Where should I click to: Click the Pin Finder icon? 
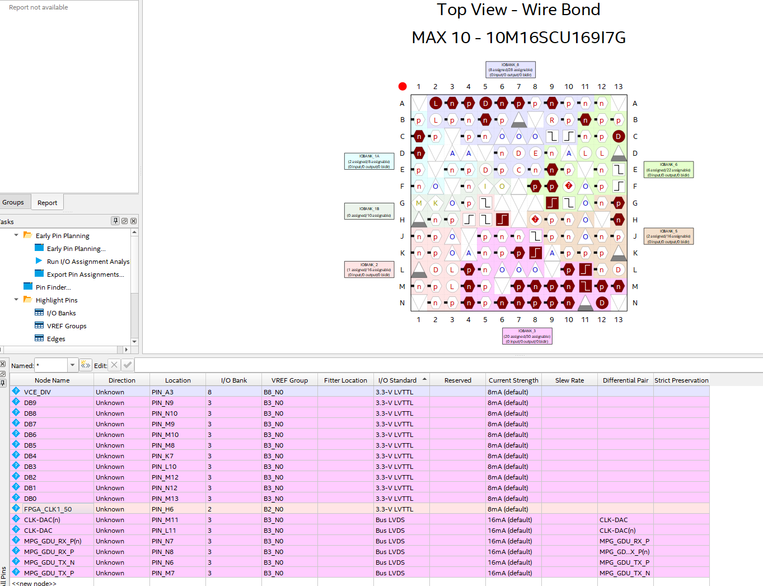pos(28,287)
